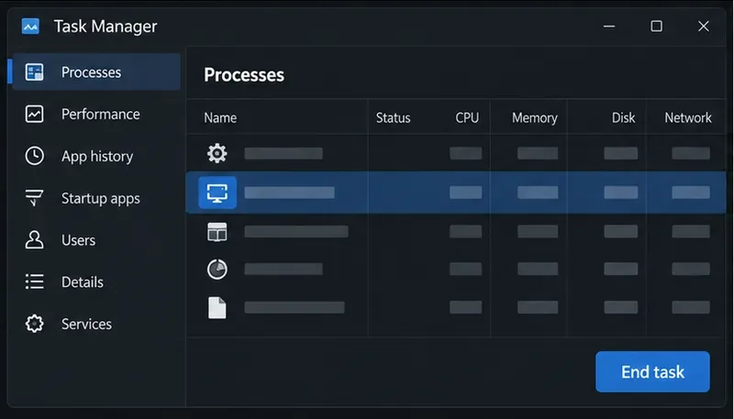
Task: Click the Services gear icon
Action: pyautogui.click(x=34, y=324)
